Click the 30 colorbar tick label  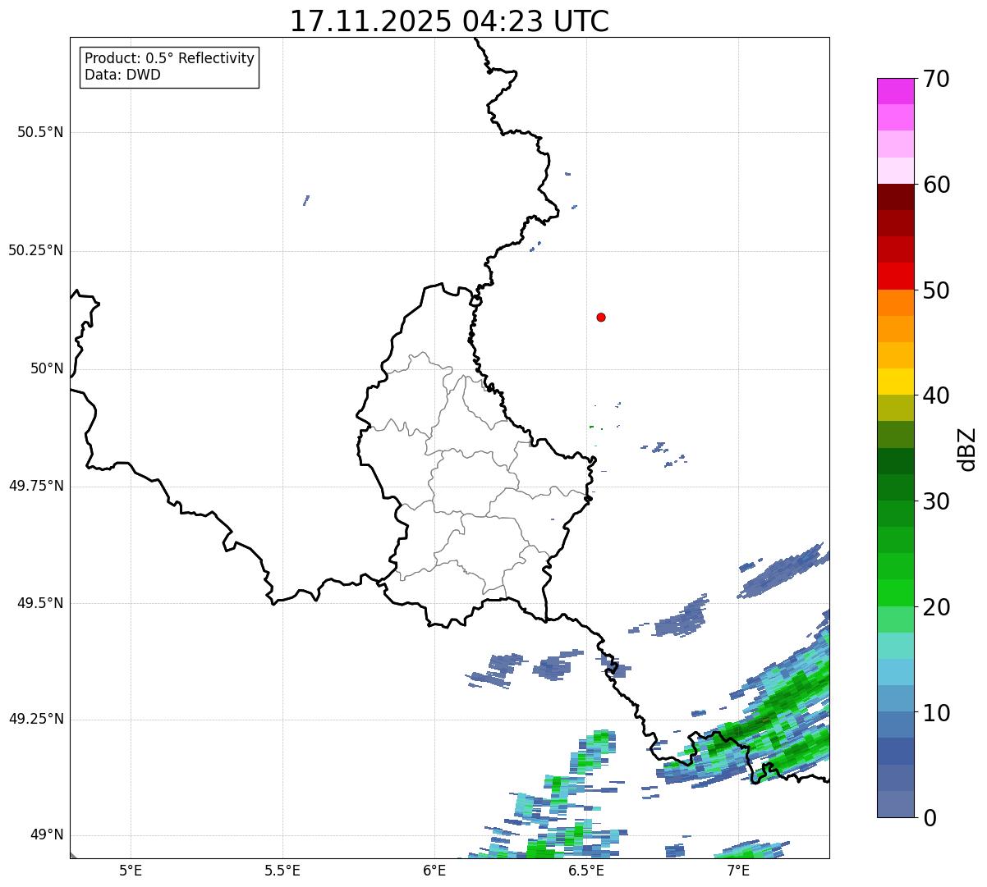tap(935, 501)
